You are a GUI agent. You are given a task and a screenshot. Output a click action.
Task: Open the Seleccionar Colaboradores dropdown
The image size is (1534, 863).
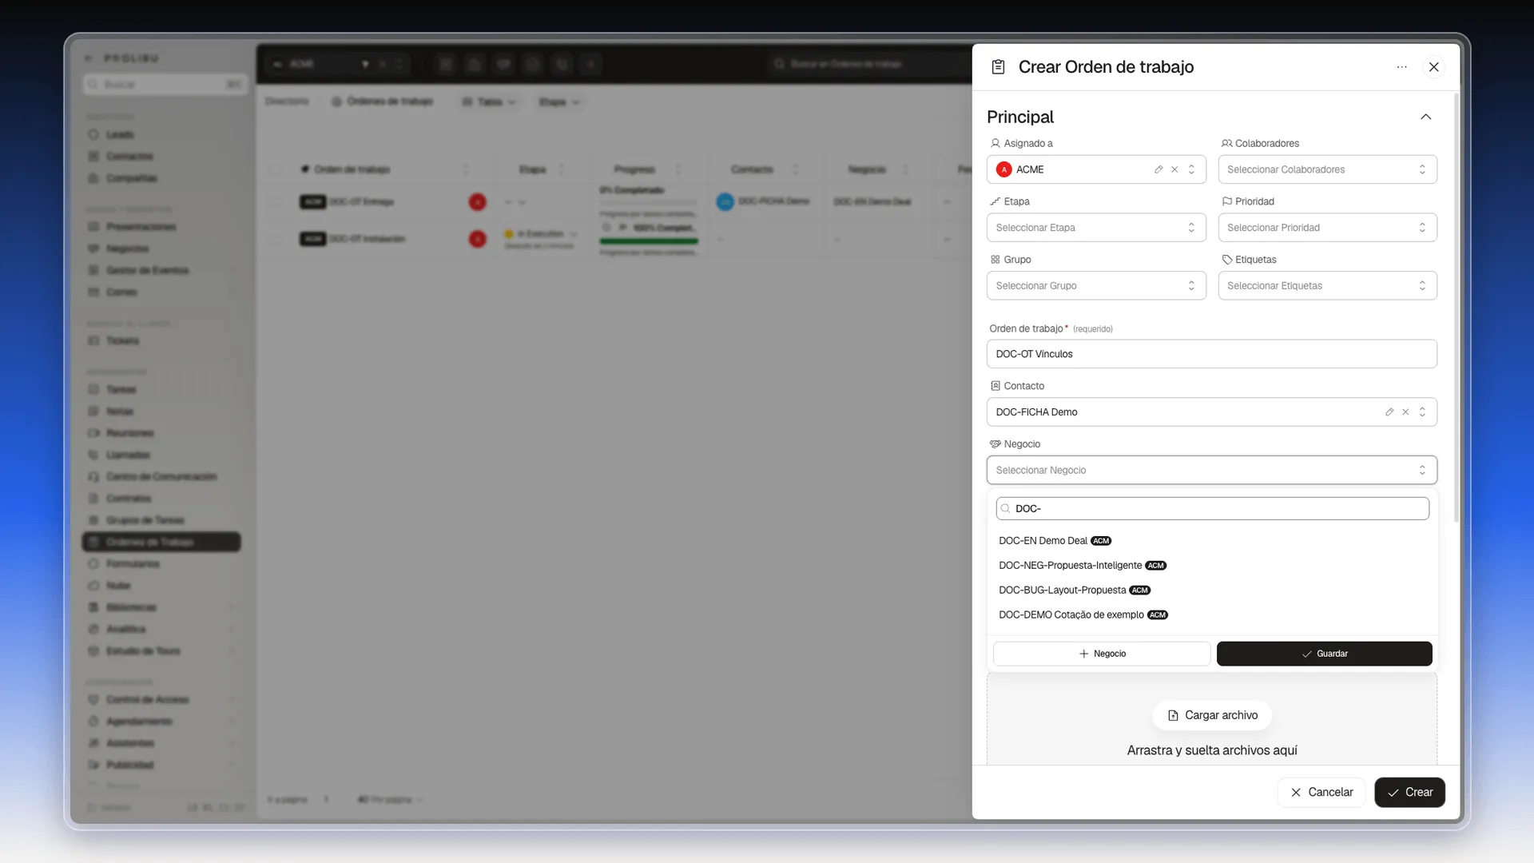pos(1327,169)
